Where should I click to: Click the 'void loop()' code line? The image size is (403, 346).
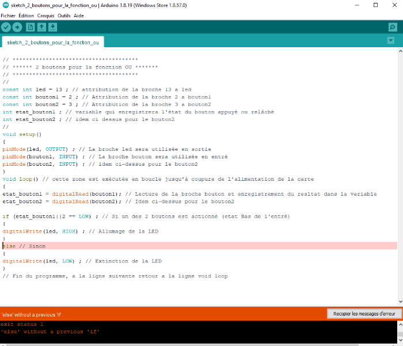tap(158, 179)
